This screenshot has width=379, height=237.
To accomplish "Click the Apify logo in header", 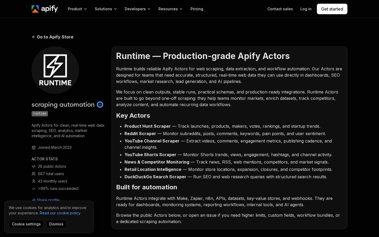I will click(45, 9).
